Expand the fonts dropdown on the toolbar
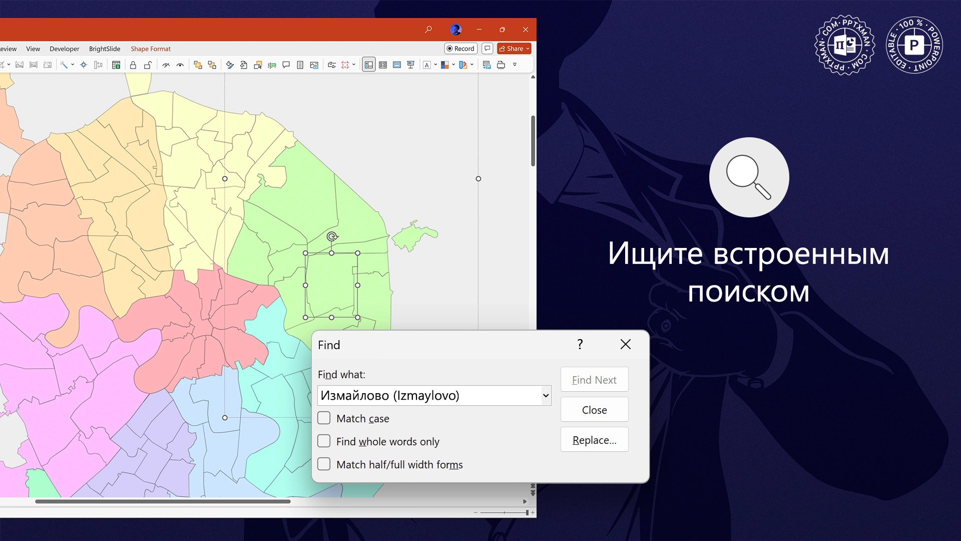 point(434,65)
